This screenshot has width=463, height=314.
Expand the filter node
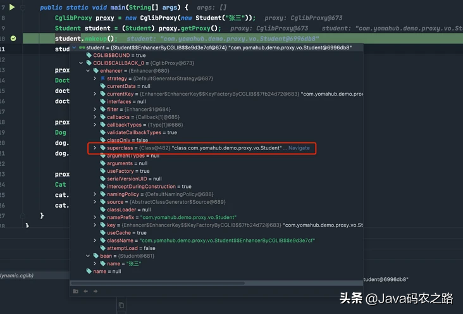(x=95, y=109)
